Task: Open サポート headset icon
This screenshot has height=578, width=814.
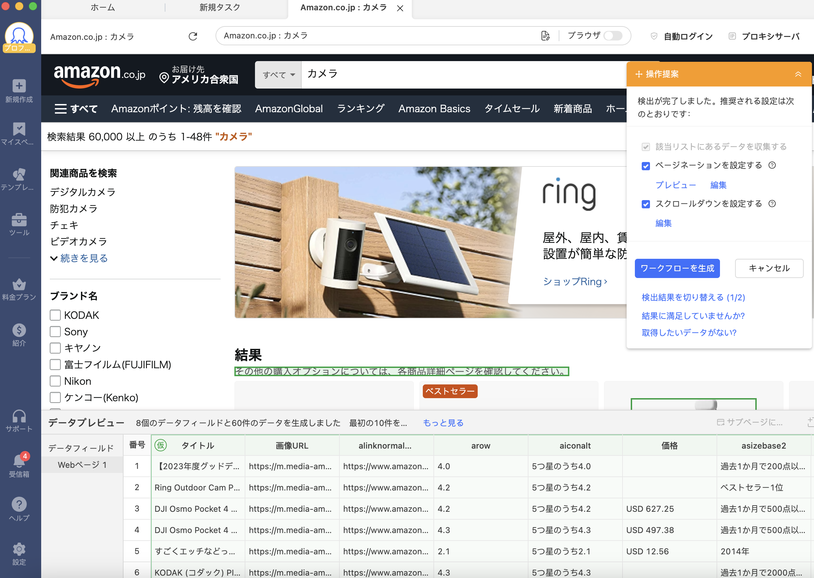Action: tap(19, 416)
